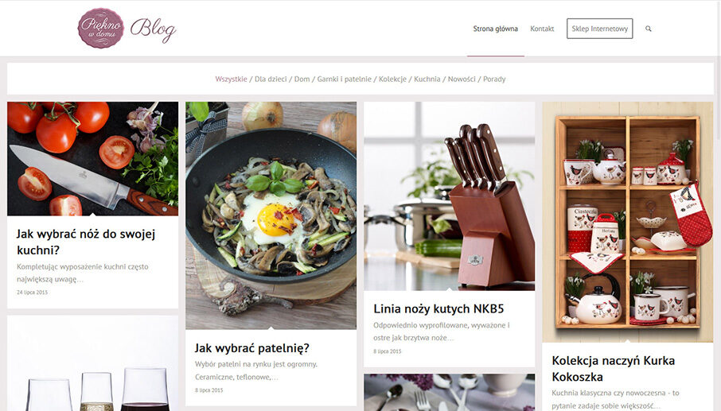721x411 pixels.
Task: Open article Jak wybrać nóż do swojej kuchni?
Action: 86,242
